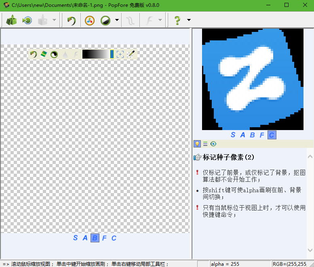Switch right preview to B mode
Viewport: 314px width, 267px height.
(252, 135)
